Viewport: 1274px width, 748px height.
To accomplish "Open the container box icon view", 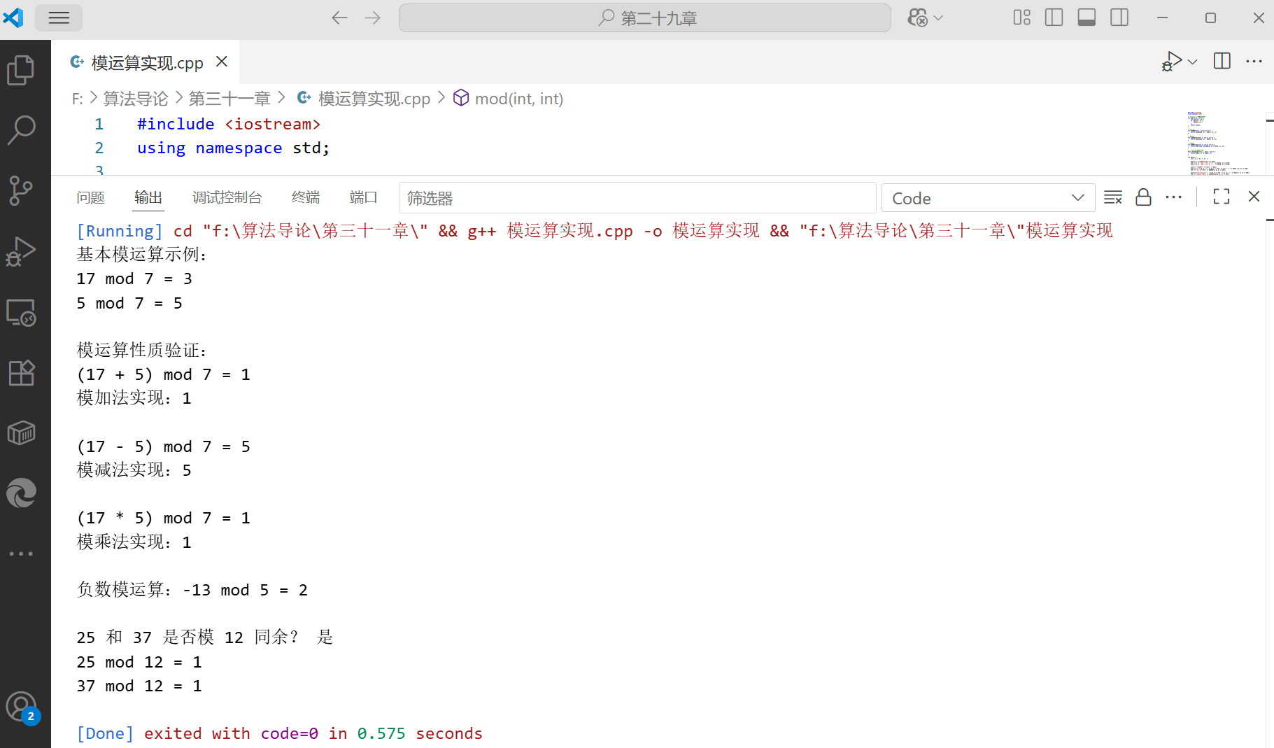I will tap(21, 433).
